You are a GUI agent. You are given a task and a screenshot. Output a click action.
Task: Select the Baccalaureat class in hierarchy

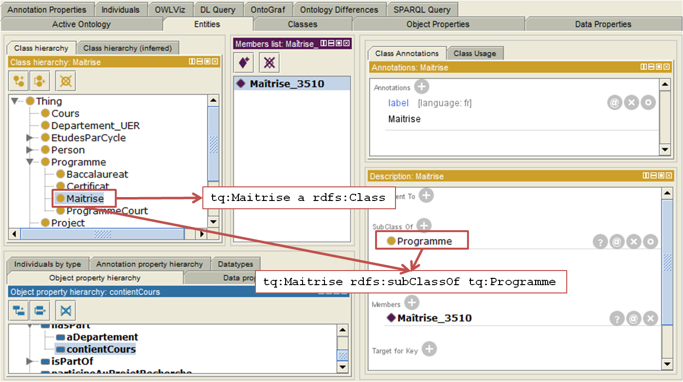97,174
